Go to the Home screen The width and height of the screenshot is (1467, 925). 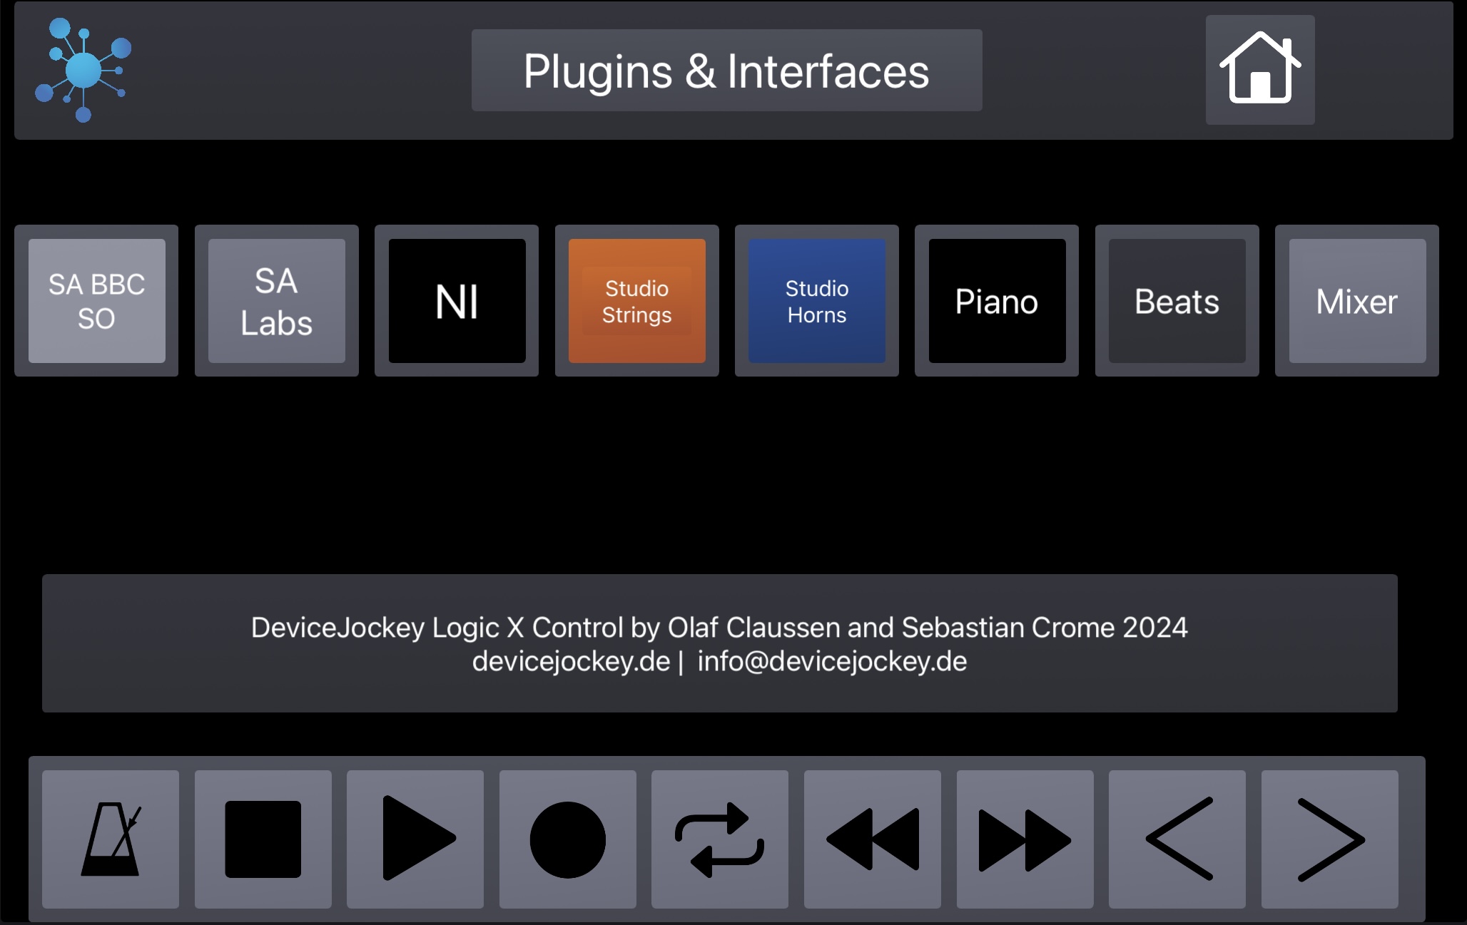coord(1260,70)
